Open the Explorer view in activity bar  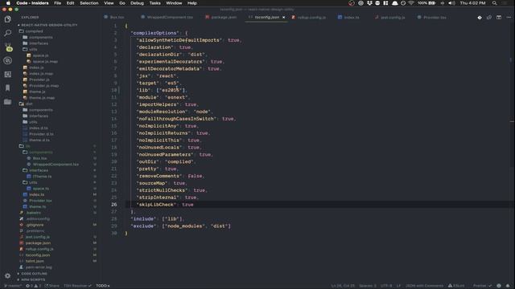(7, 19)
